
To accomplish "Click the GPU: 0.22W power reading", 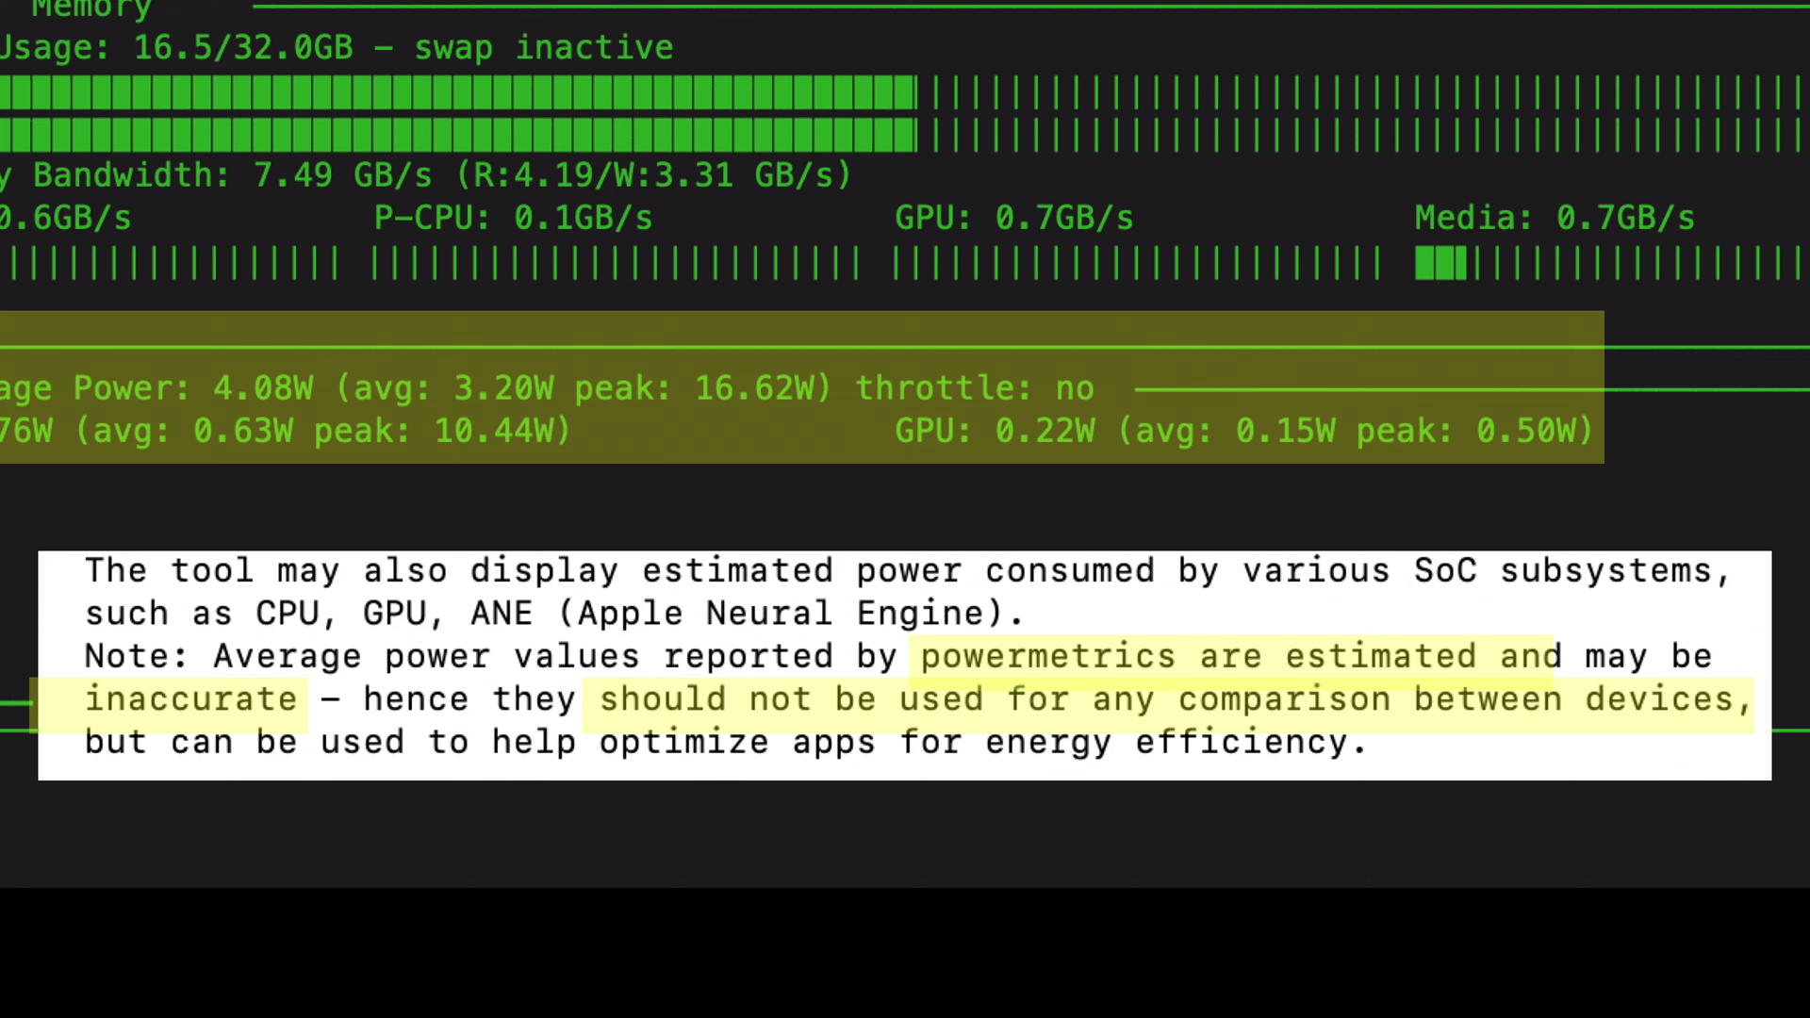I will 995,431.
